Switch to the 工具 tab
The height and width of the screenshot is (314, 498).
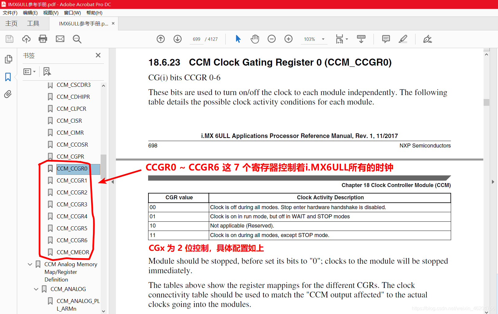click(33, 24)
